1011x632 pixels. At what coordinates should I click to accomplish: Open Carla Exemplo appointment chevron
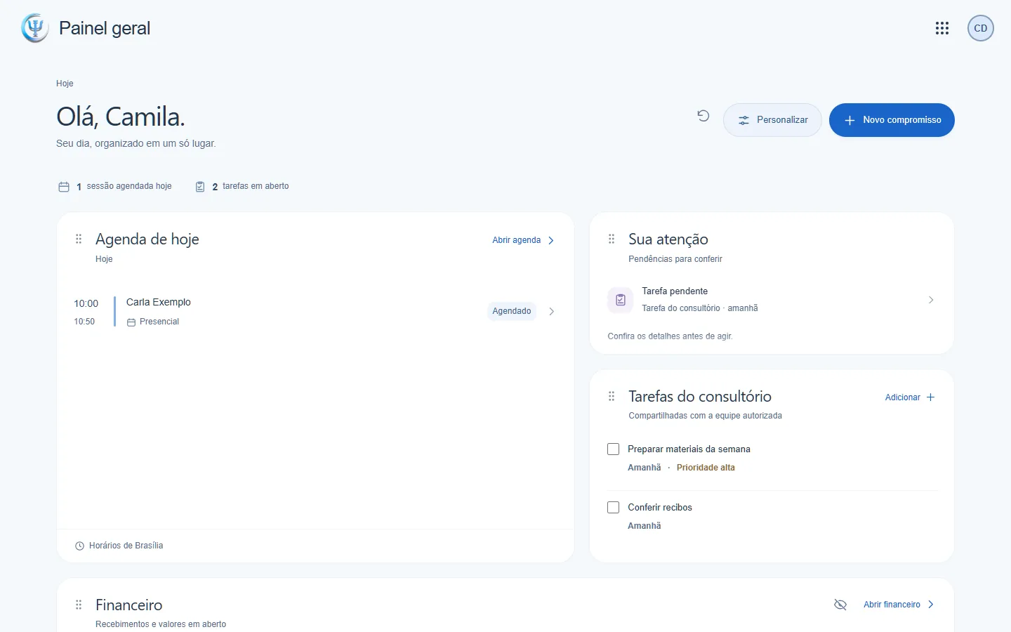click(x=551, y=311)
